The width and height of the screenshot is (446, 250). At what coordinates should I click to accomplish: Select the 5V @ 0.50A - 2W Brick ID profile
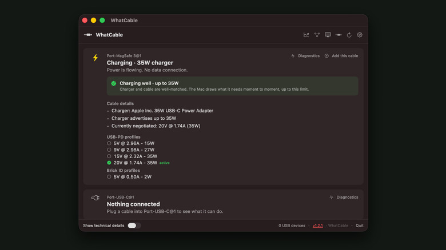(129, 177)
